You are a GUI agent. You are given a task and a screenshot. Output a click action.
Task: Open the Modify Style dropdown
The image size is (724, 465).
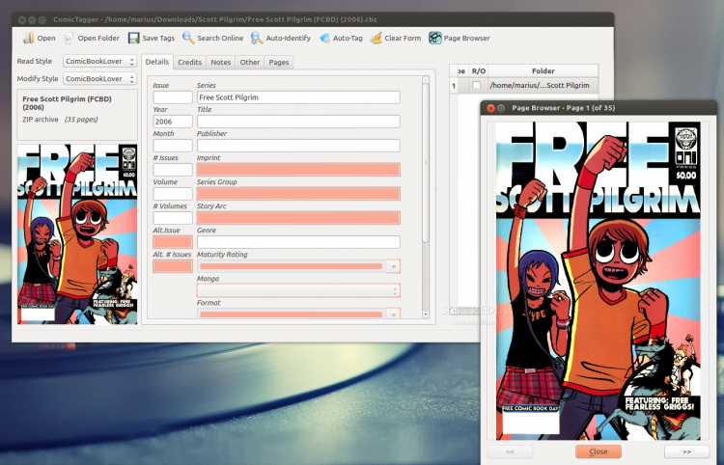[99, 78]
